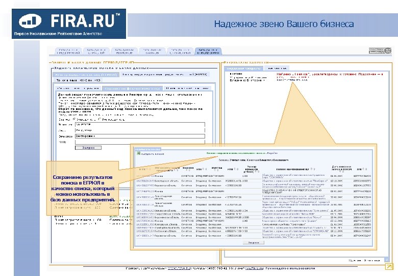This screenshot has height=276, width=398.
Task: Open the База данных отраслей tab
Action: tap(96, 51)
